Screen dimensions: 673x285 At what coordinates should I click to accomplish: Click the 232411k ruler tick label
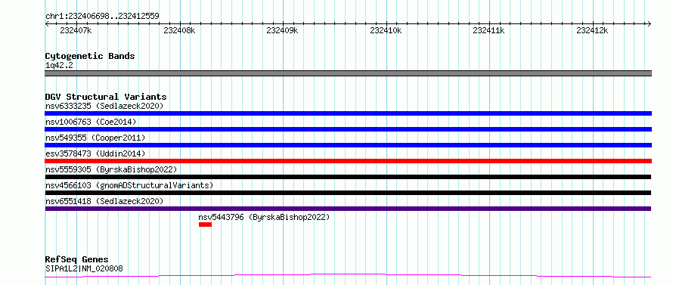pyautogui.click(x=488, y=30)
